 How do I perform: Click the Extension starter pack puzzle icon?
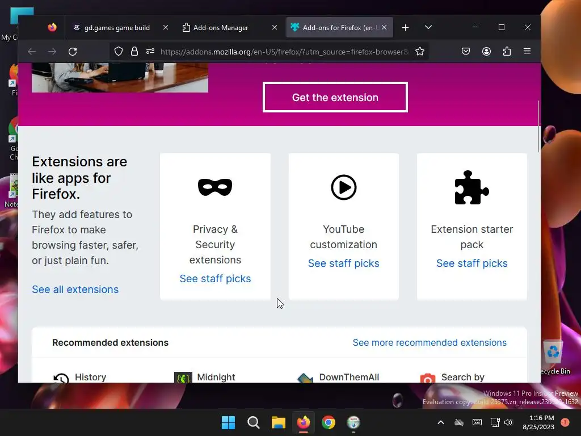coord(471,187)
